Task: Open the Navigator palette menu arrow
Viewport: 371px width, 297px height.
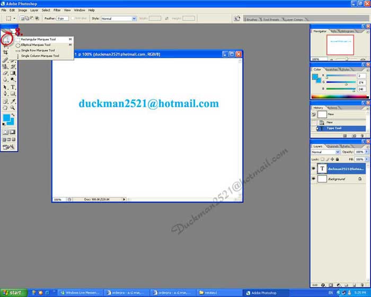Action: [x=367, y=31]
